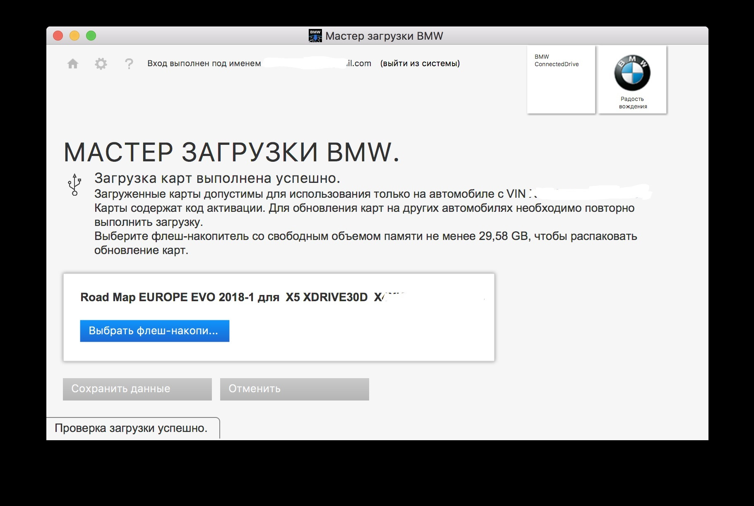This screenshot has width=754, height=506.
Task: Click the home icon in the toolbar
Action: pyautogui.click(x=74, y=64)
